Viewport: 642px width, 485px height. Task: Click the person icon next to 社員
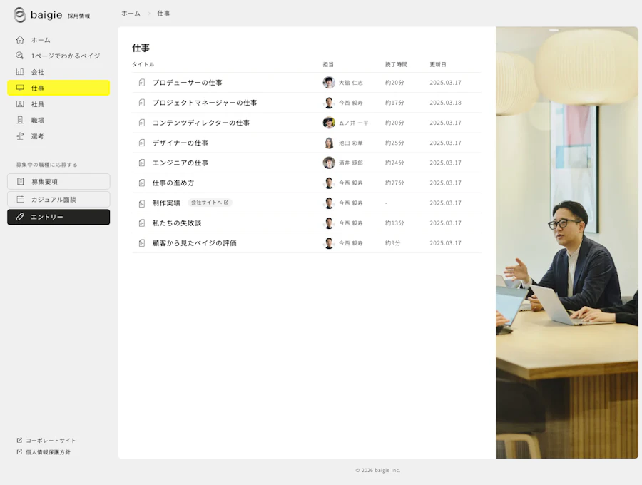(x=20, y=104)
